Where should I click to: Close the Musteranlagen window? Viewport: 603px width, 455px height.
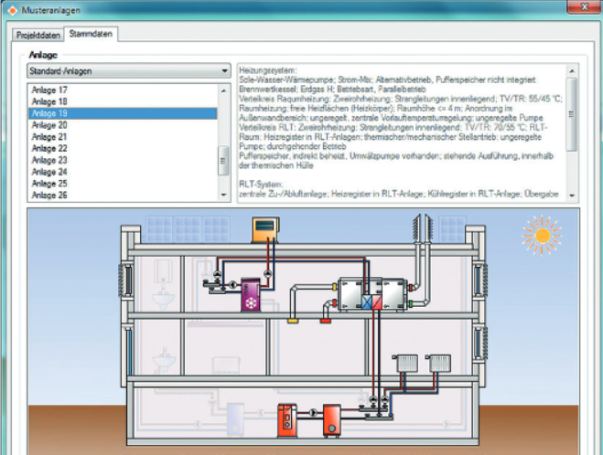tap(585, 6)
